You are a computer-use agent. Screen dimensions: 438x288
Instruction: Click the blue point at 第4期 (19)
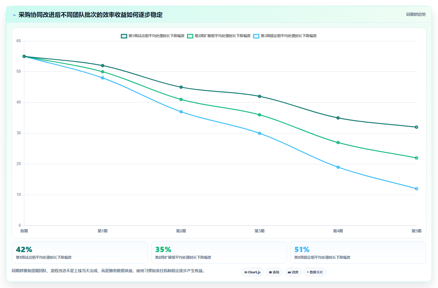point(338,167)
